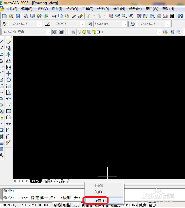Select the Erase tool
Screen dimensions: 185x208
pos(9,42)
